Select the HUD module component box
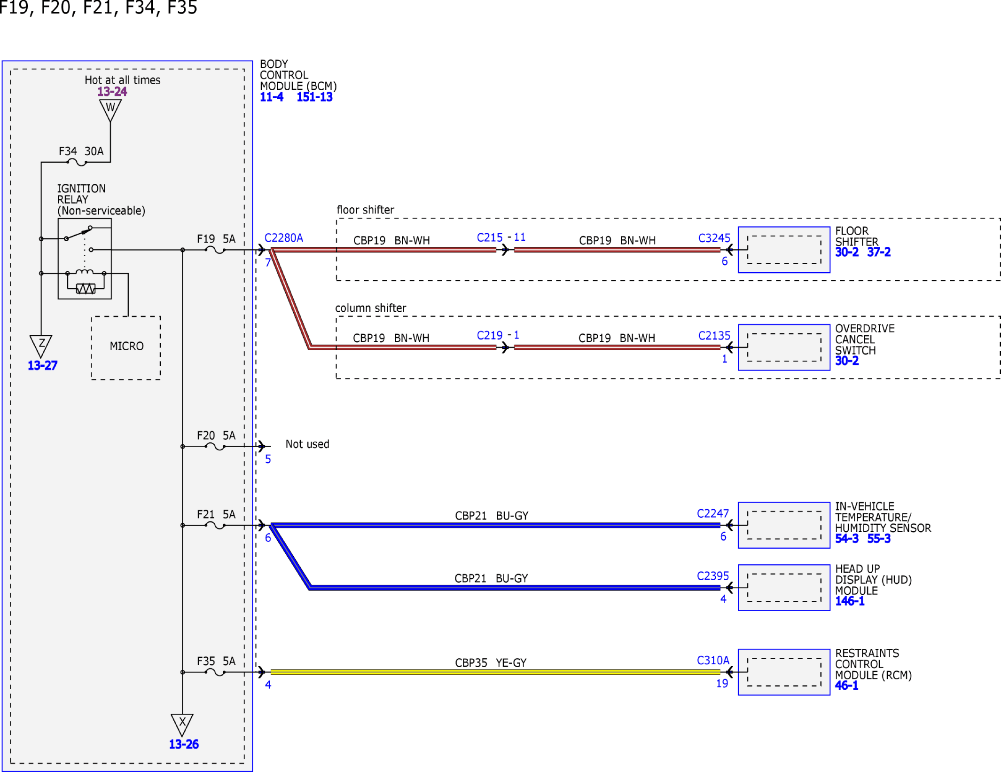 [x=784, y=588]
